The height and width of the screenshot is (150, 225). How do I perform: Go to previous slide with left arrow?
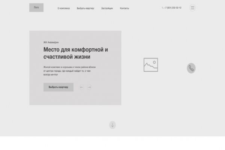coord(82,87)
